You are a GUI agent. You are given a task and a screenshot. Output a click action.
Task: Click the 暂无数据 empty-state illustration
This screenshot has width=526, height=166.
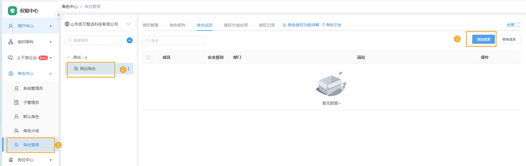click(331, 84)
